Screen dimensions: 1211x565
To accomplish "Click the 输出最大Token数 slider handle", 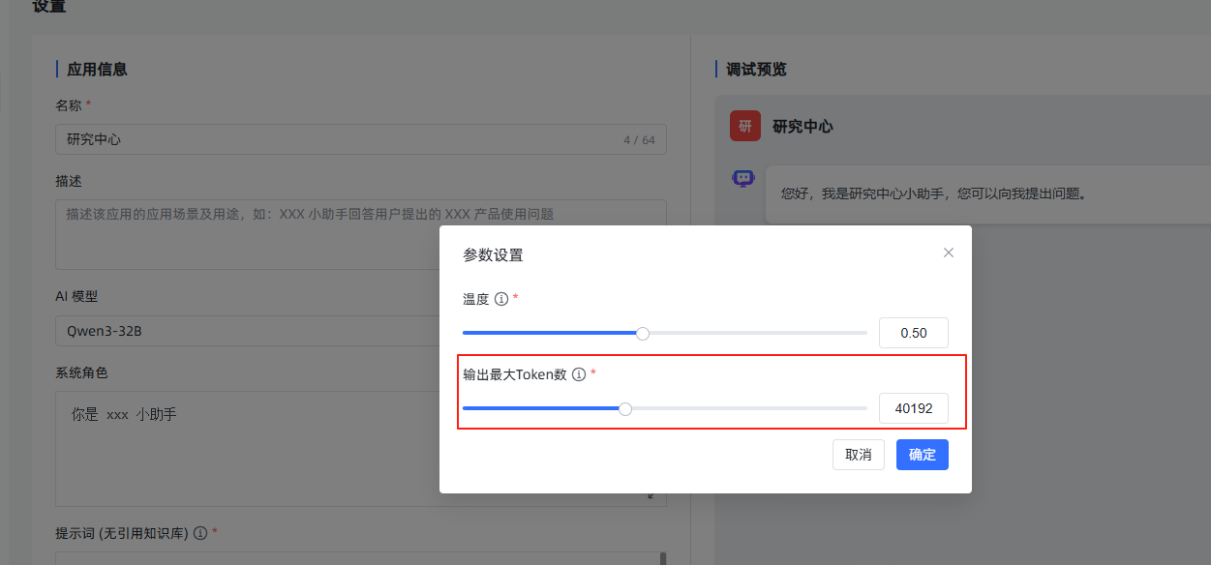I will click(x=625, y=409).
